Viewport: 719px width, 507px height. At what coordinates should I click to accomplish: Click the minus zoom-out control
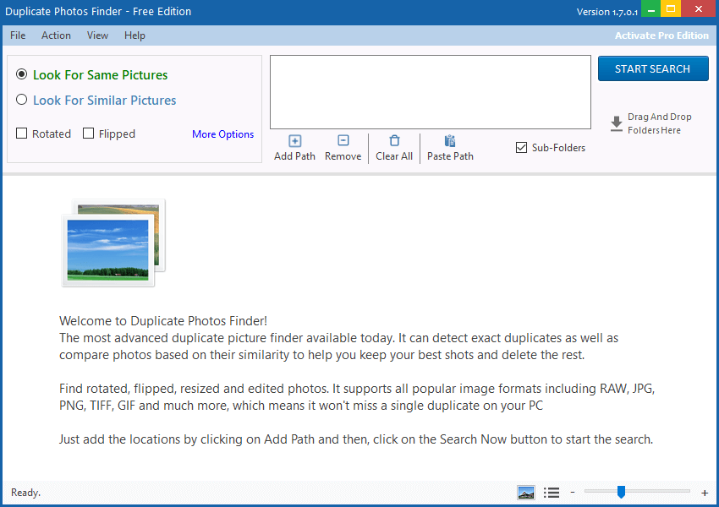coord(573,492)
